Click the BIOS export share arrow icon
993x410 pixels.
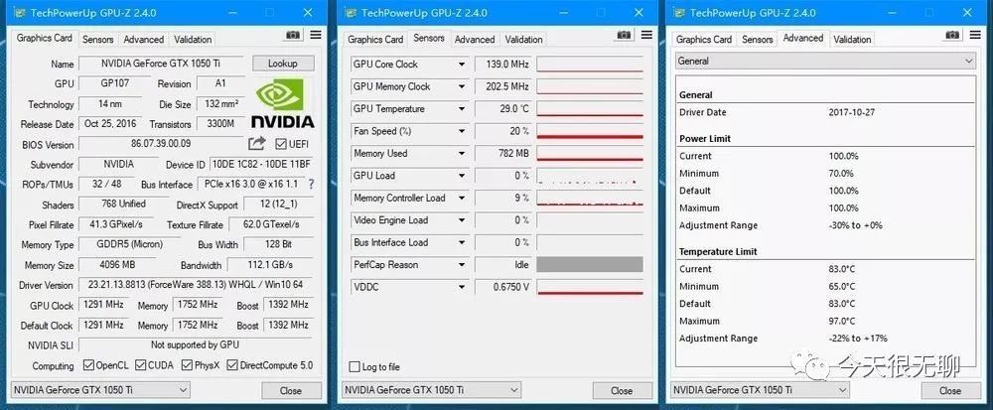coord(256,144)
